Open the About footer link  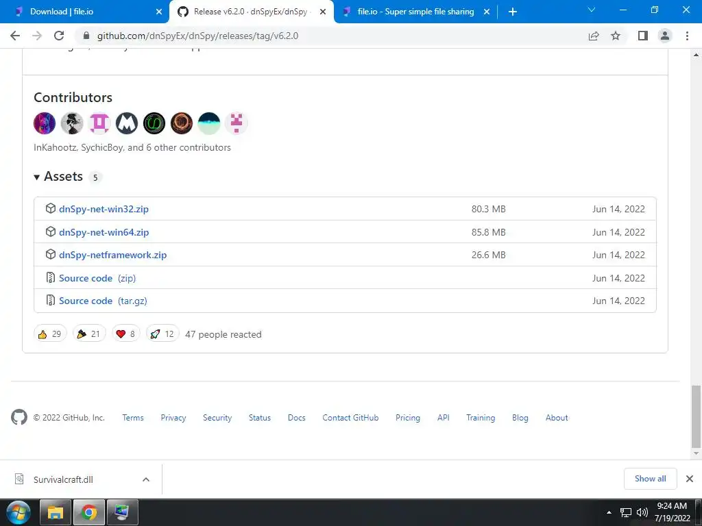coord(557,417)
